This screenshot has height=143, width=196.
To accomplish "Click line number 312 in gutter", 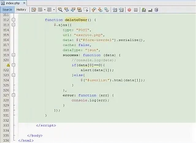I will point(6,20).
